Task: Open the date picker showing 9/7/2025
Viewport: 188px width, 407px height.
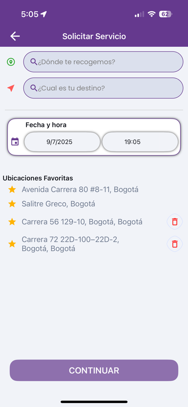Action: point(62,142)
